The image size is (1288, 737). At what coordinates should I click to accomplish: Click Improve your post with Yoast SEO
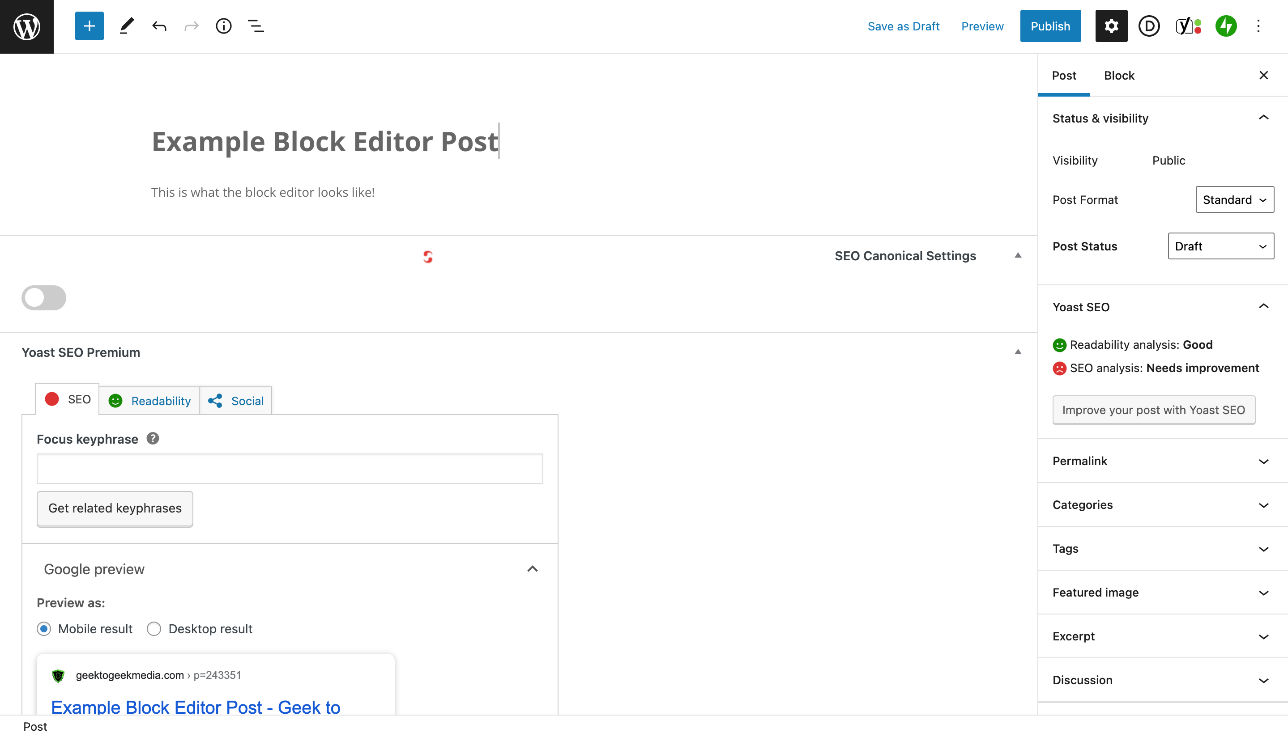pyautogui.click(x=1153, y=410)
